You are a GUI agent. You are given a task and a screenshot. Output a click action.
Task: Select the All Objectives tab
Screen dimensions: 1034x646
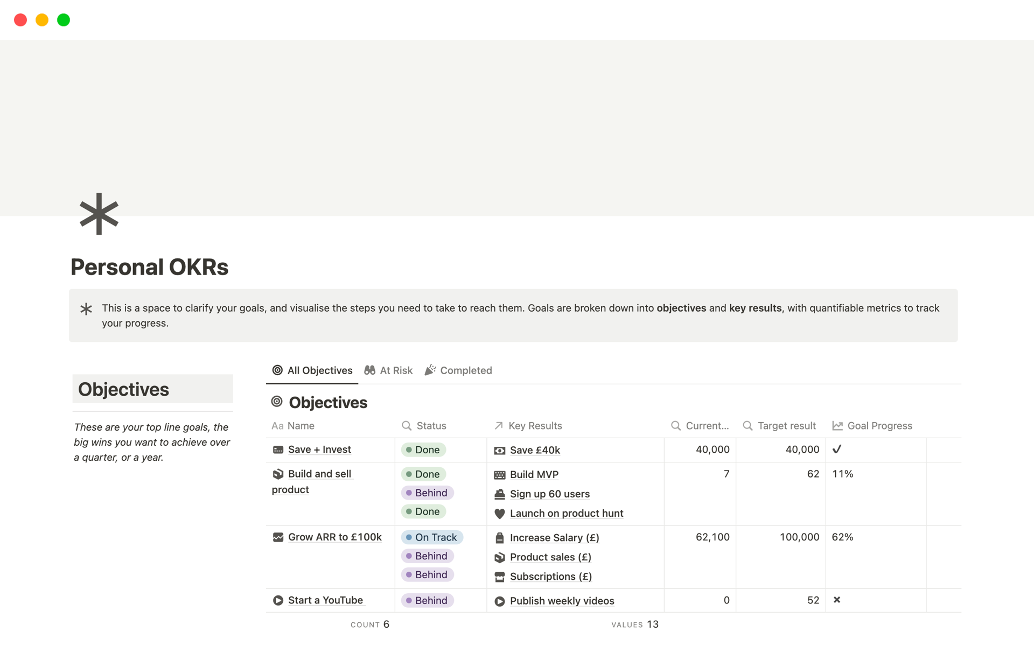312,370
